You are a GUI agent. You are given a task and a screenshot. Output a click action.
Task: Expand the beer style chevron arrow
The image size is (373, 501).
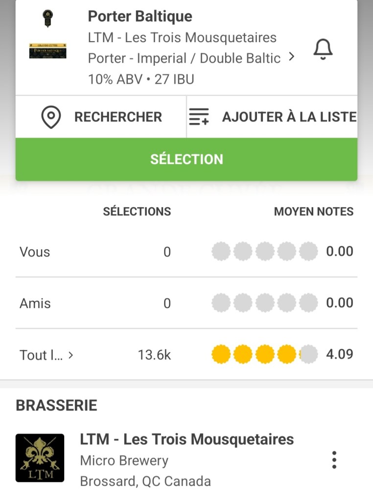point(292,57)
